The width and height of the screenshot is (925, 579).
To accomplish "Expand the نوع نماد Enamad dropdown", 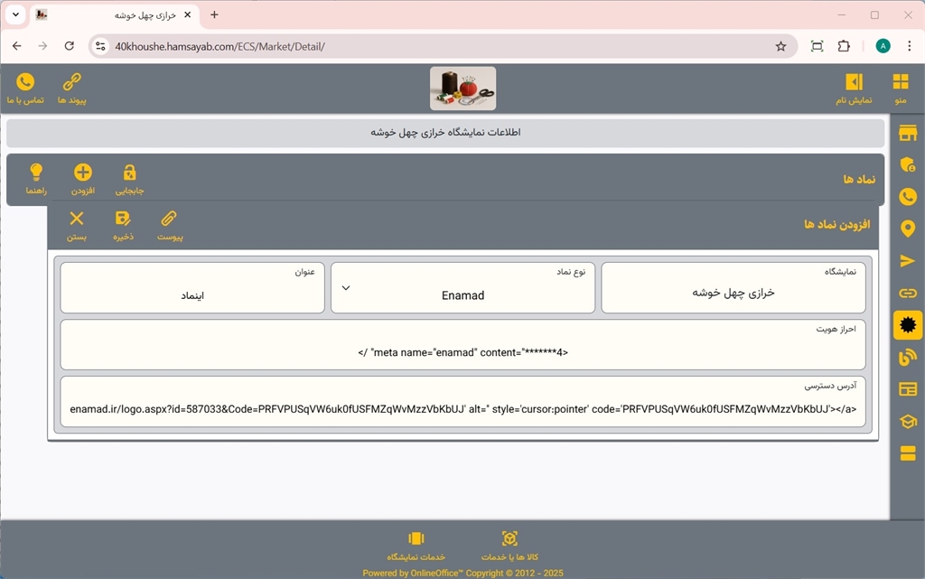I will tap(462, 289).
